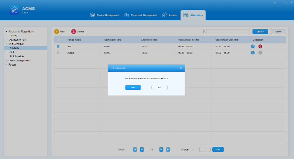The height and width of the screenshot is (159, 294).
Task: Toggle the select-all header checkbox
Action: (x=58, y=40)
